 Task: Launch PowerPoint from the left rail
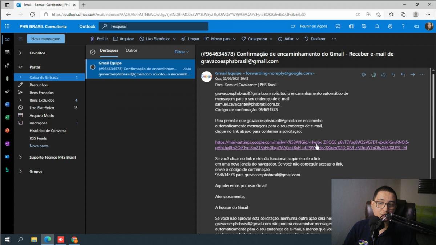pyautogui.click(x=7, y=131)
